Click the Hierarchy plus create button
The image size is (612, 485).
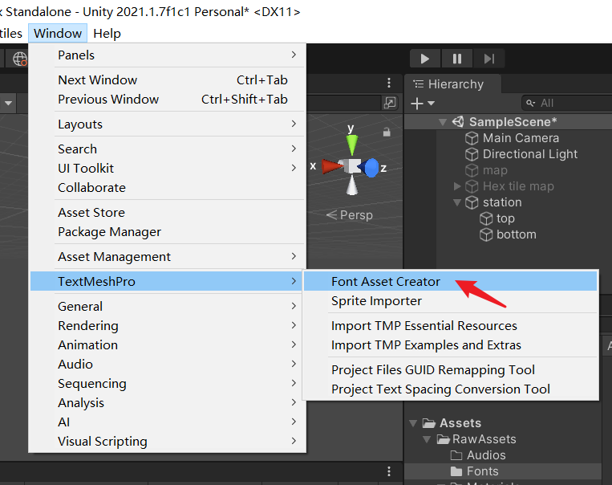(x=417, y=104)
